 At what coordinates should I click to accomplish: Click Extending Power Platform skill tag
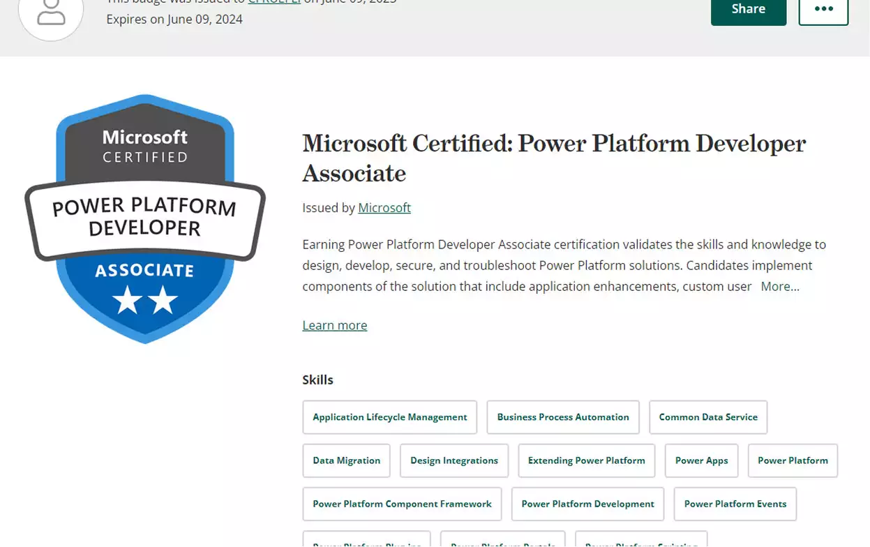click(x=586, y=460)
